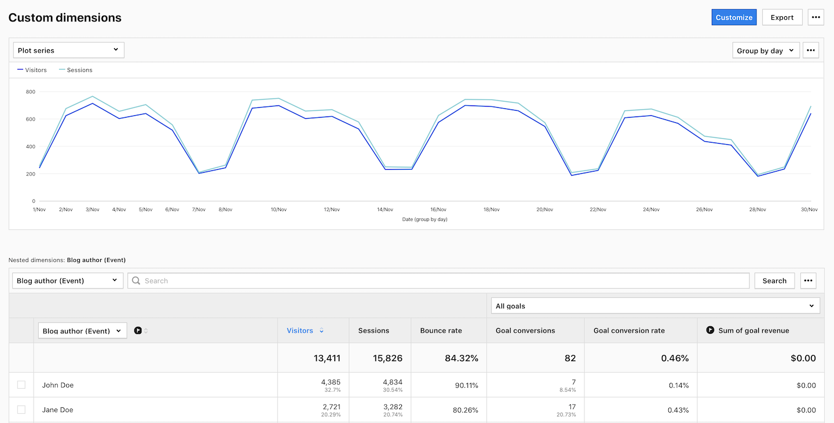Click the Jane Doe row label
834x423 pixels.
[x=58, y=410]
